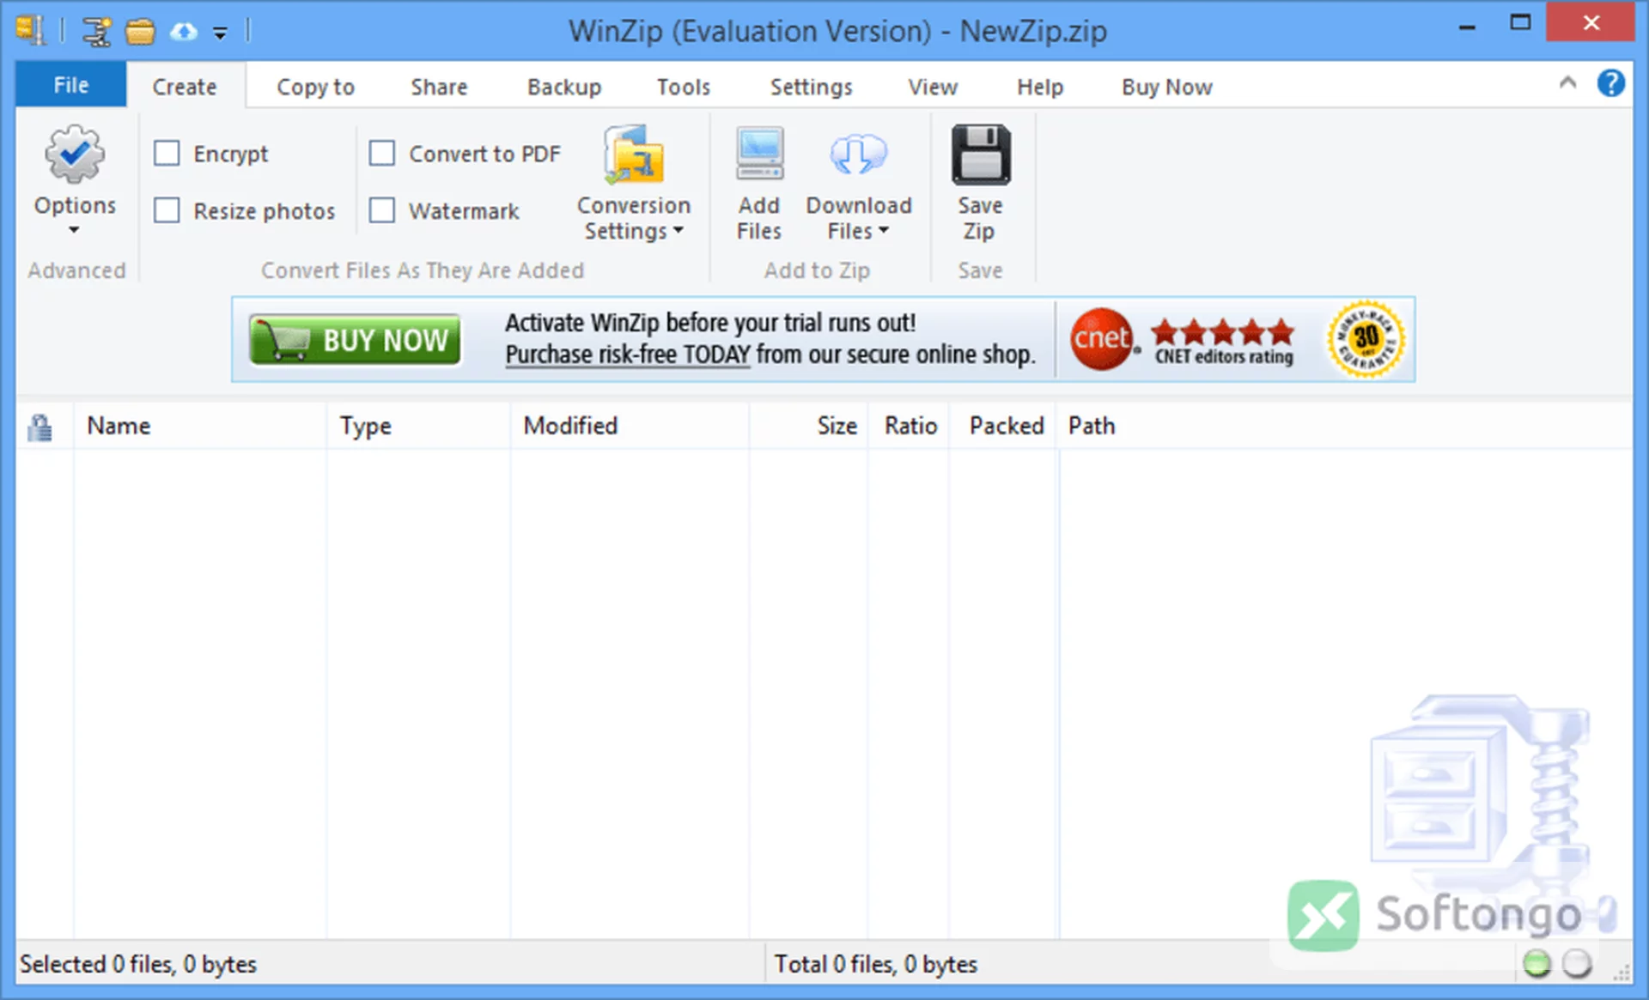Follow the Purchase risk-free TODAY link
The width and height of the screenshot is (1649, 1000).
[x=628, y=355]
